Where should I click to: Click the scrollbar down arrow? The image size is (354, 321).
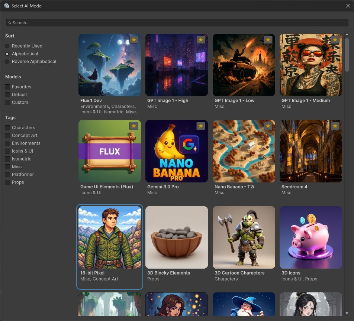(347, 313)
